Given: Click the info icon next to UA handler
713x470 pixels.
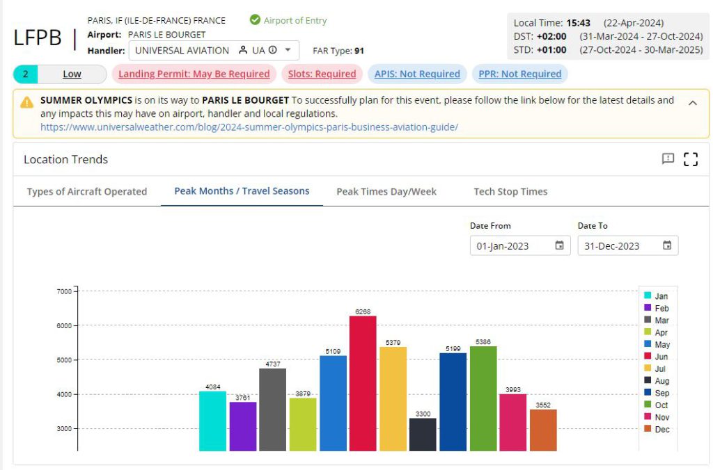Looking at the screenshot, I should click(273, 50).
